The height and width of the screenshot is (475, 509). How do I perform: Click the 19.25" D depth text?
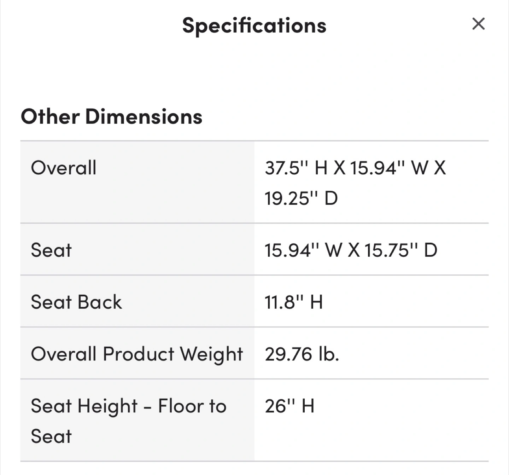[x=302, y=198]
